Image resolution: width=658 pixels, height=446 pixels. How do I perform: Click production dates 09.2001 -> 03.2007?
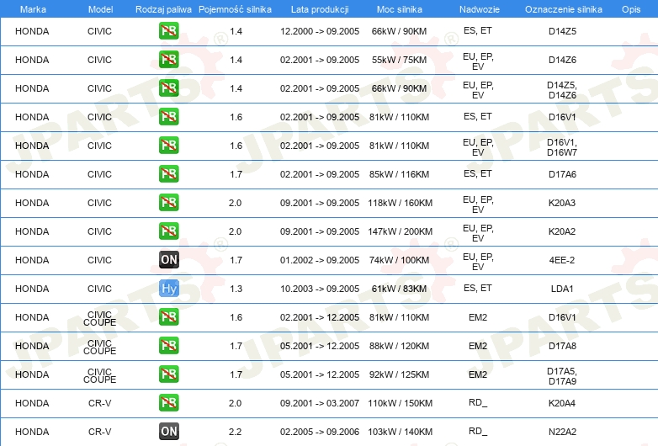coord(320,403)
